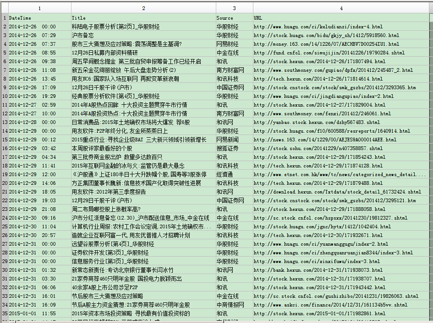Viewport: 433px width, 323px height.
Task: Select title '用友软件:2012年第三季度报告'
Action: pos(143,192)
